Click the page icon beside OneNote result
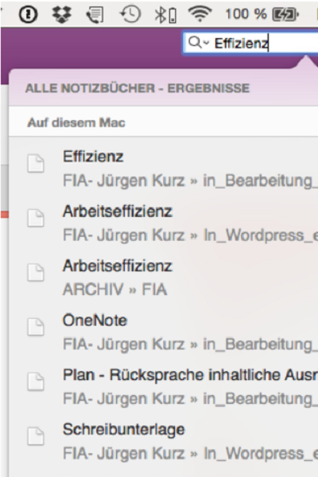Viewport: 318px width, 477px height. [x=36, y=327]
